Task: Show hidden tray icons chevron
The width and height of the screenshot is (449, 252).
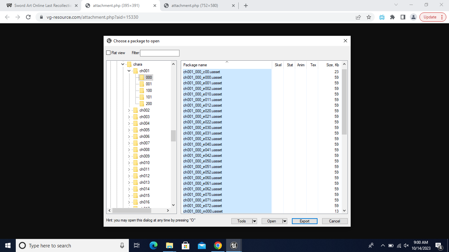Action: click(383, 245)
